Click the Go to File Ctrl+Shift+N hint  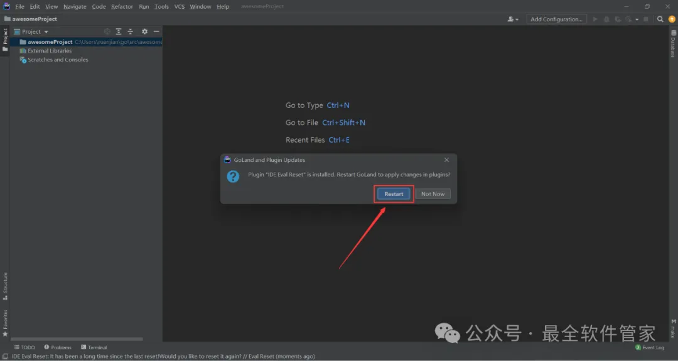325,122
